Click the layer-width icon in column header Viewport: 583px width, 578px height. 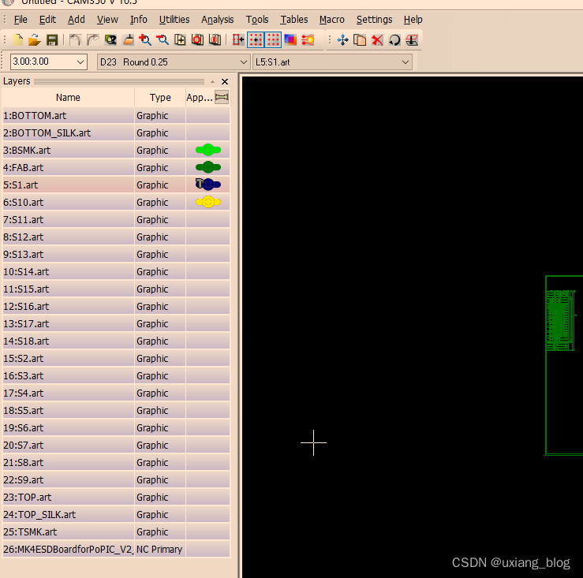tap(222, 98)
